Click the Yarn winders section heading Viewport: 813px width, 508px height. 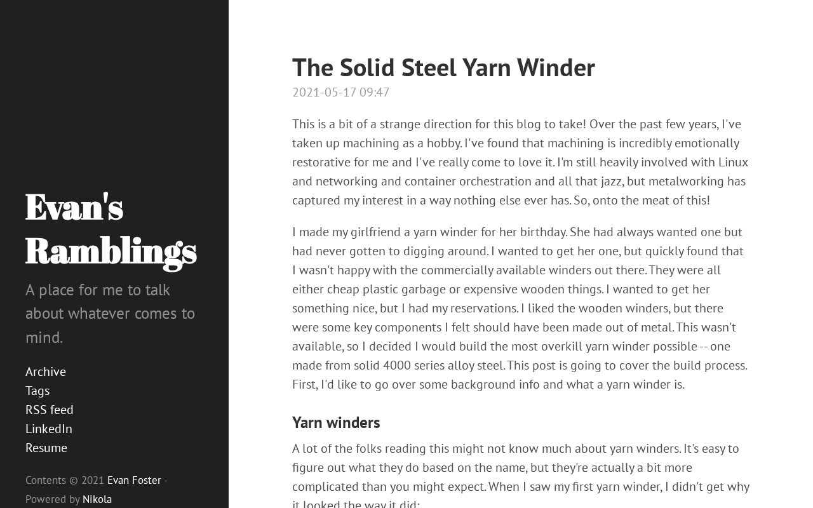point(336,422)
